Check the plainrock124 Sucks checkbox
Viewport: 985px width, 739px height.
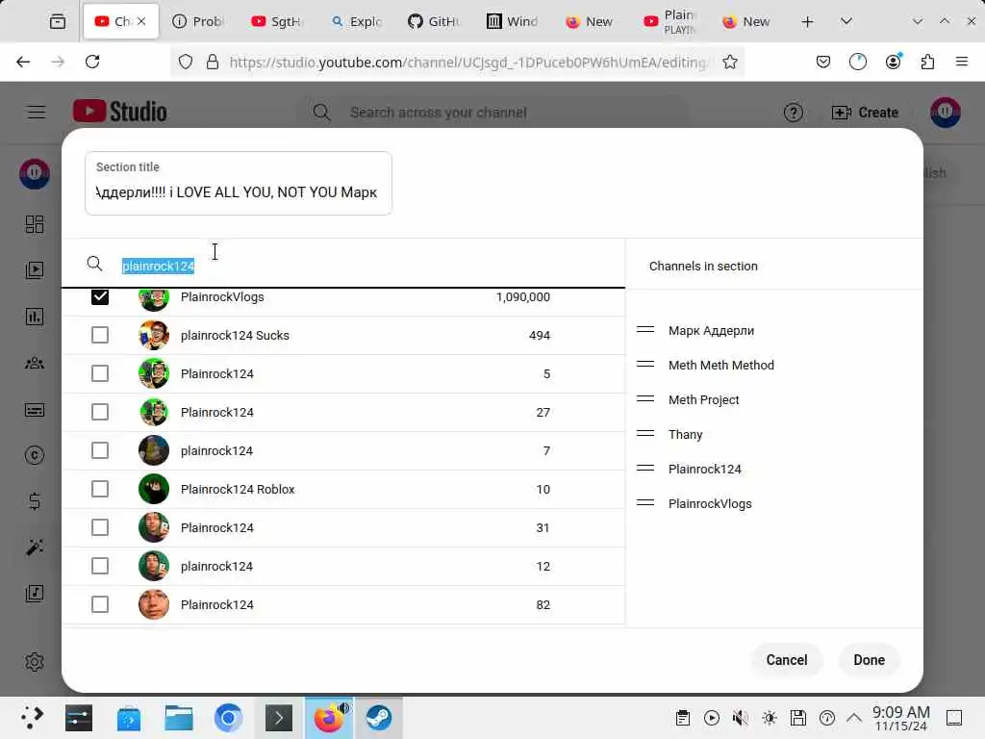pos(100,335)
